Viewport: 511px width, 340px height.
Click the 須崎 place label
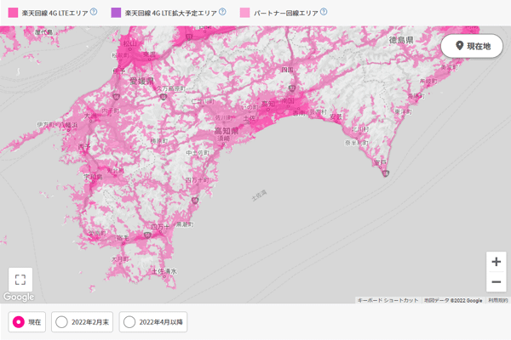pos(223,139)
